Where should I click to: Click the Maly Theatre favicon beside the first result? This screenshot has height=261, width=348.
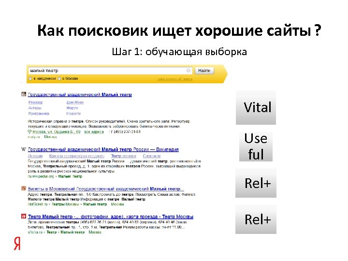pos(24,94)
